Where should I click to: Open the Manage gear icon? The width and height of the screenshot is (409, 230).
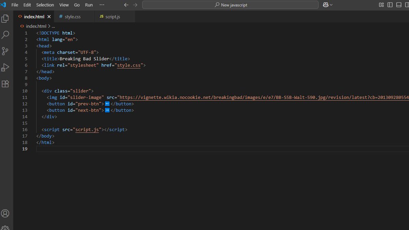tap(5, 228)
